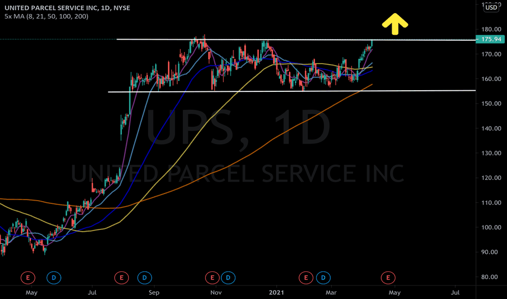The image size is (507, 299).
Task: Open the earnings E marker just after Jul 2020
Action: (121, 277)
